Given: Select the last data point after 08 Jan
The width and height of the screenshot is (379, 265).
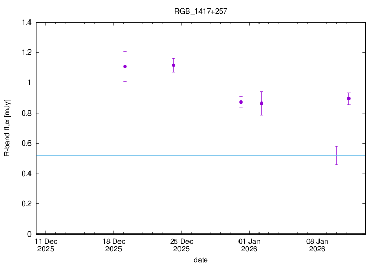Looking at the screenshot, I should (x=348, y=98).
